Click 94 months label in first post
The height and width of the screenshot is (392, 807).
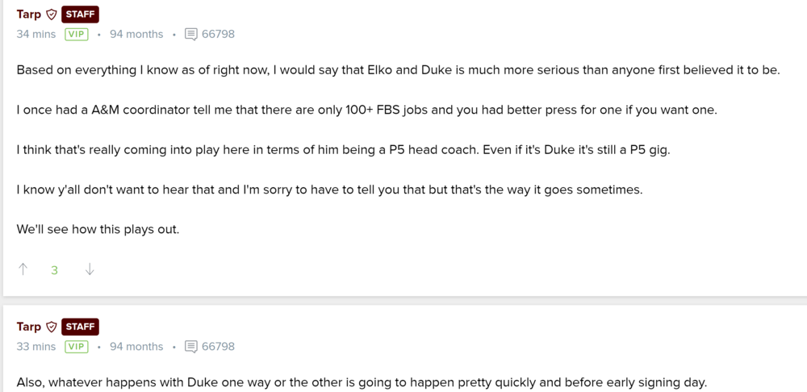[136, 35]
